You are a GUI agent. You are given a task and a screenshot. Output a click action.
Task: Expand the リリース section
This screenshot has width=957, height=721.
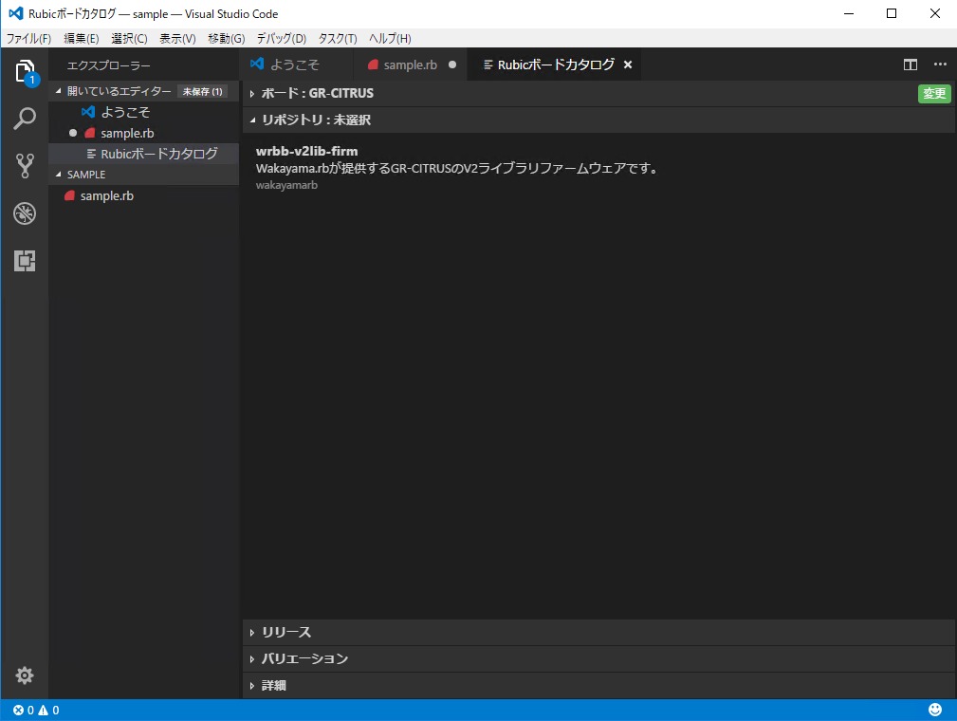coord(598,633)
